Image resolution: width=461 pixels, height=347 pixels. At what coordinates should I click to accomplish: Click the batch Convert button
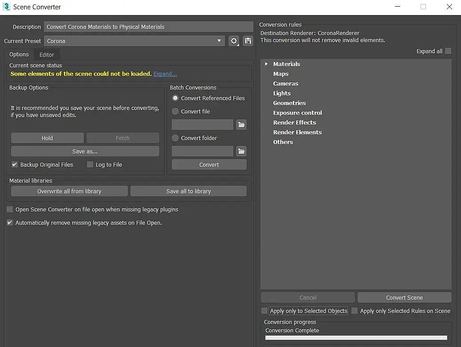(x=209, y=165)
